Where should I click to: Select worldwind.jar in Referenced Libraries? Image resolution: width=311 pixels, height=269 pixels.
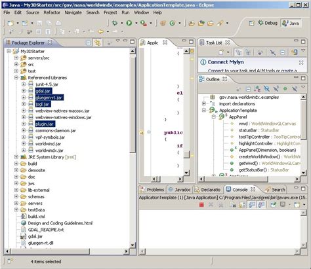48,144
